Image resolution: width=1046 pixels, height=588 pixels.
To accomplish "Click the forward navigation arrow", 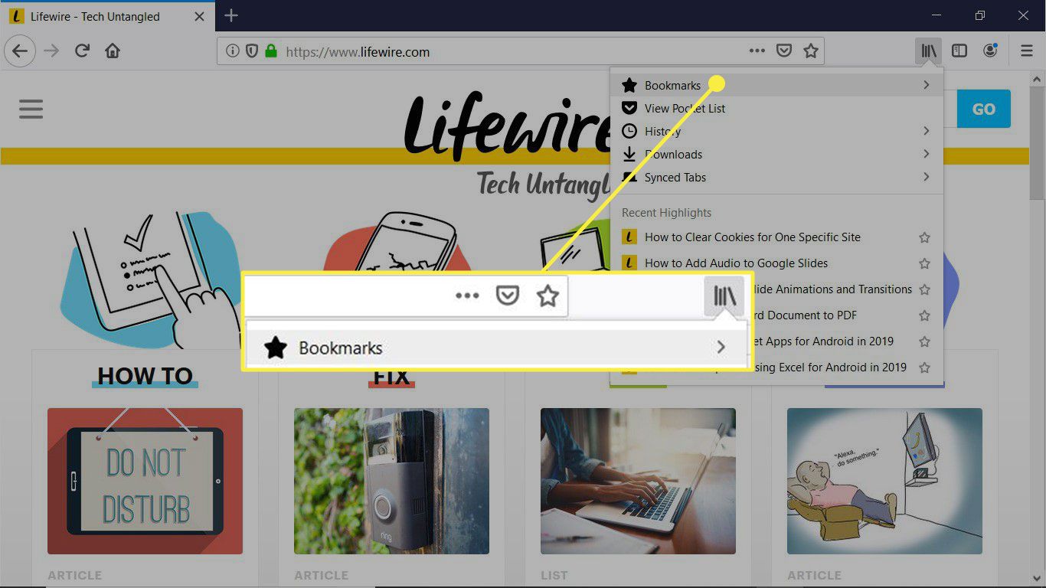I will coord(51,51).
